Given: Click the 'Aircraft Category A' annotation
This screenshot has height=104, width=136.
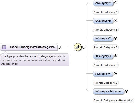Looking at the screenshot, I should [106, 12].
